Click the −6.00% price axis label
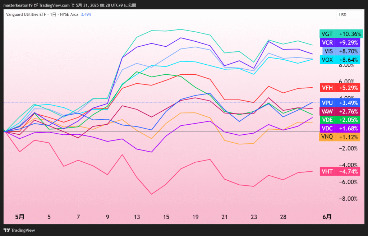This screenshot has height=236, width=368. pos(348,182)
